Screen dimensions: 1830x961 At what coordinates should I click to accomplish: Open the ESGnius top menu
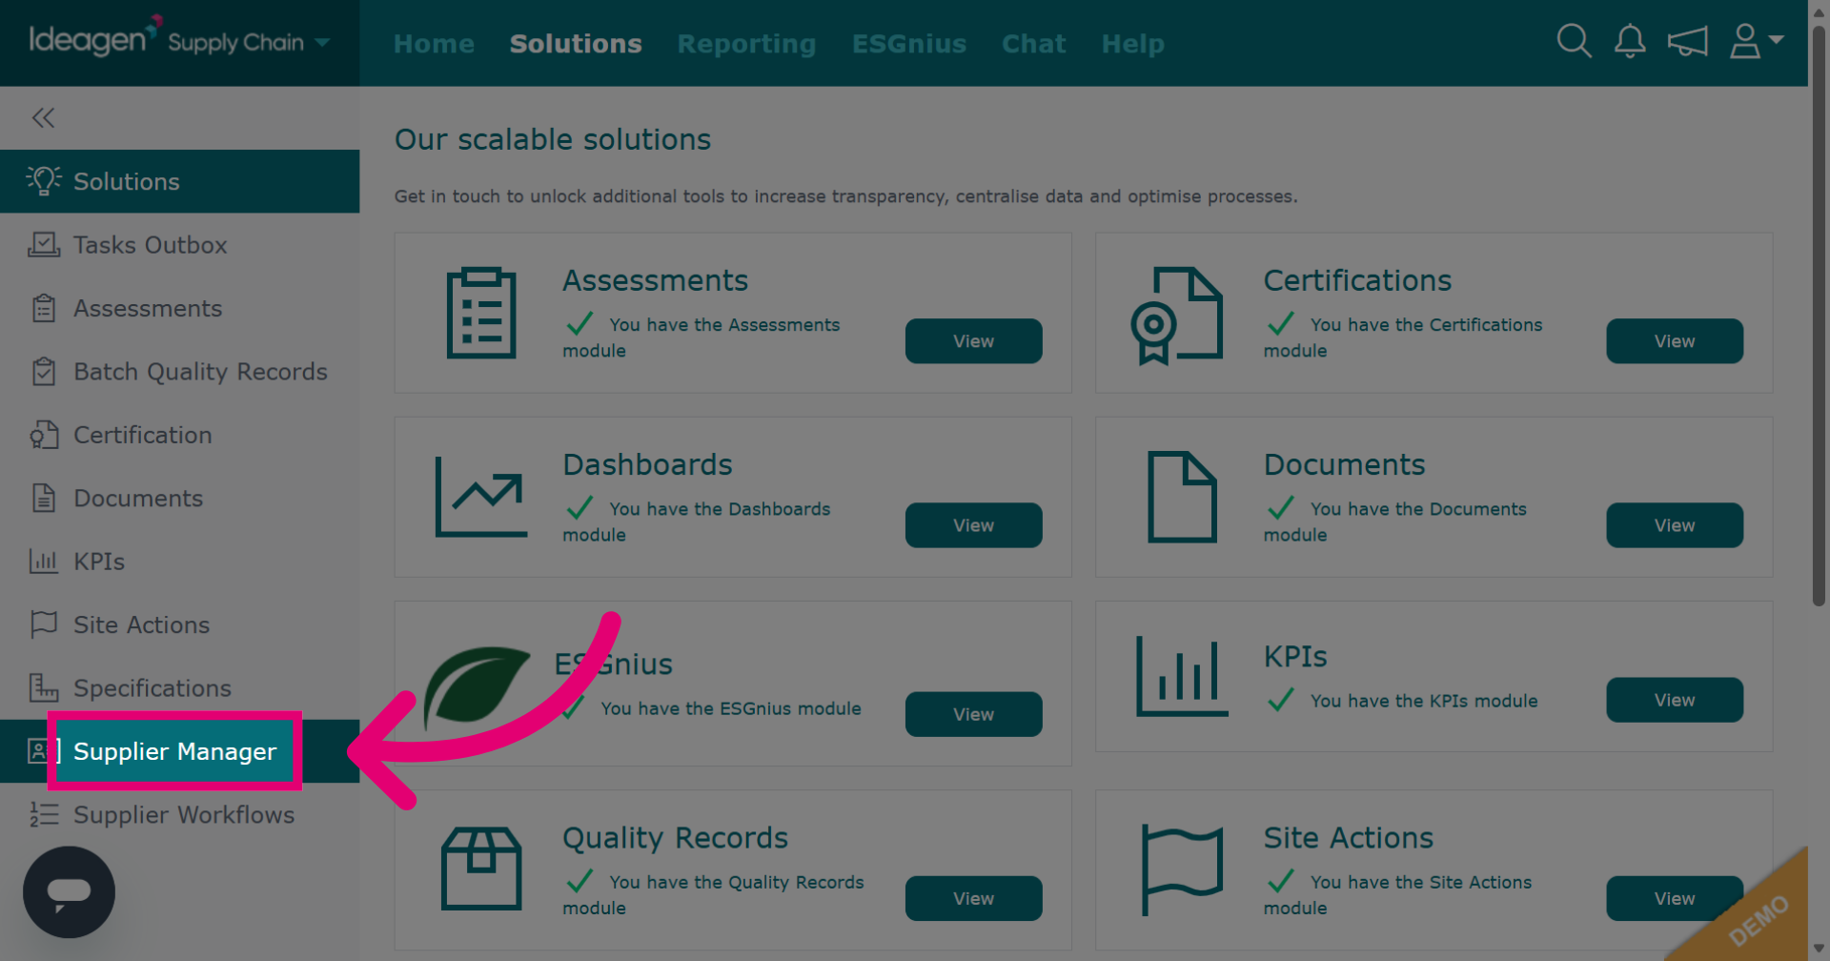[909, 44]
